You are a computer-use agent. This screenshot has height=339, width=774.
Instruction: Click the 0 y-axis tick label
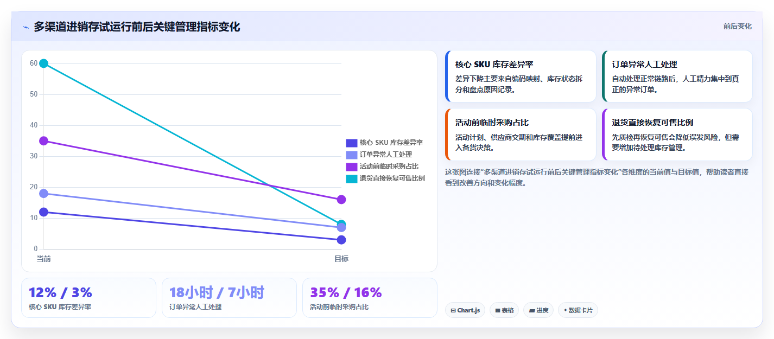tap(36, 249)
